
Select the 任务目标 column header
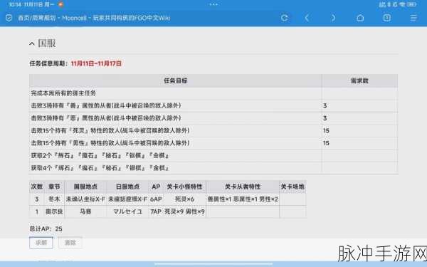click(175, 80)
